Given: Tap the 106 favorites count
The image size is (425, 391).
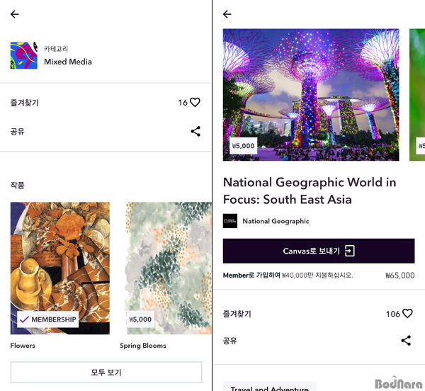Looking at the screenshot, I should point(392,314).
